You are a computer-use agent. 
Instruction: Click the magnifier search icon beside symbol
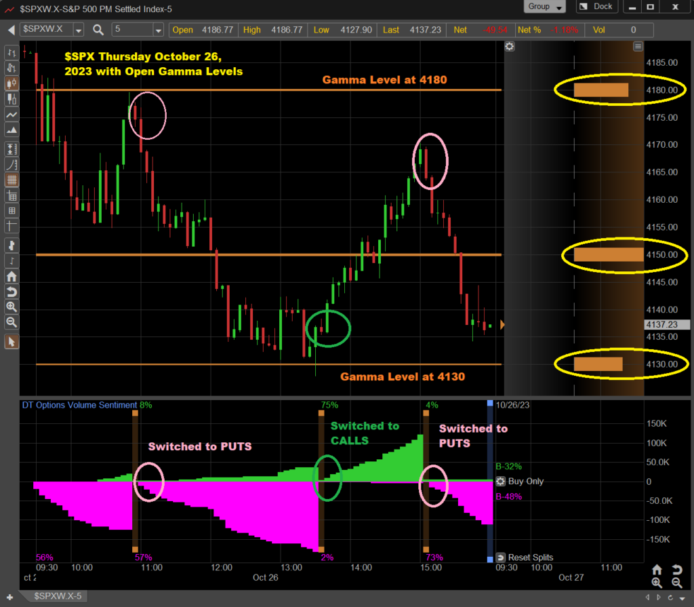coord(98,30)
